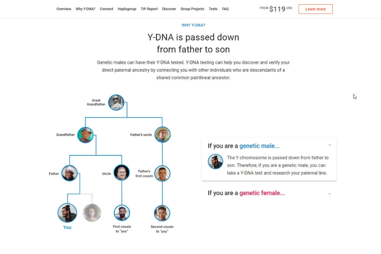381x254 pixels.
Task: Expand the "If you are a genetic female" heading
Action: 246,193
